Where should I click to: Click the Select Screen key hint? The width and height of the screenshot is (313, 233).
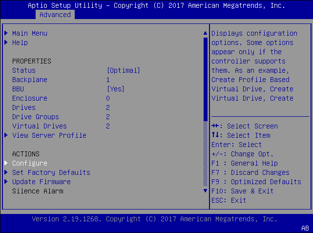[245, 126]
